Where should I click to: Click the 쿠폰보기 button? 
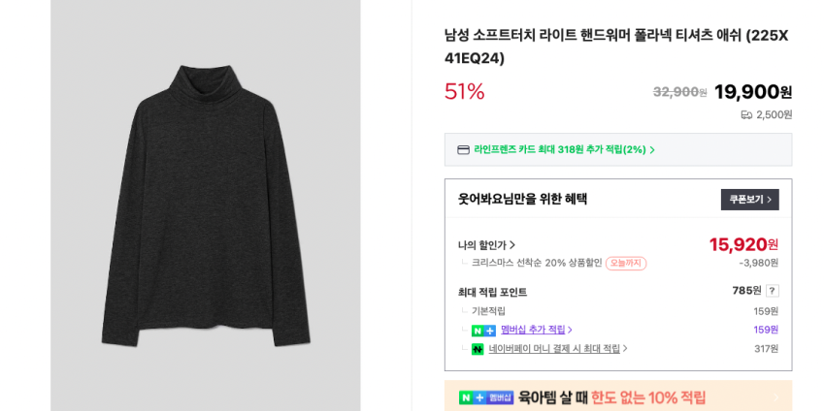tap(749, 200)
